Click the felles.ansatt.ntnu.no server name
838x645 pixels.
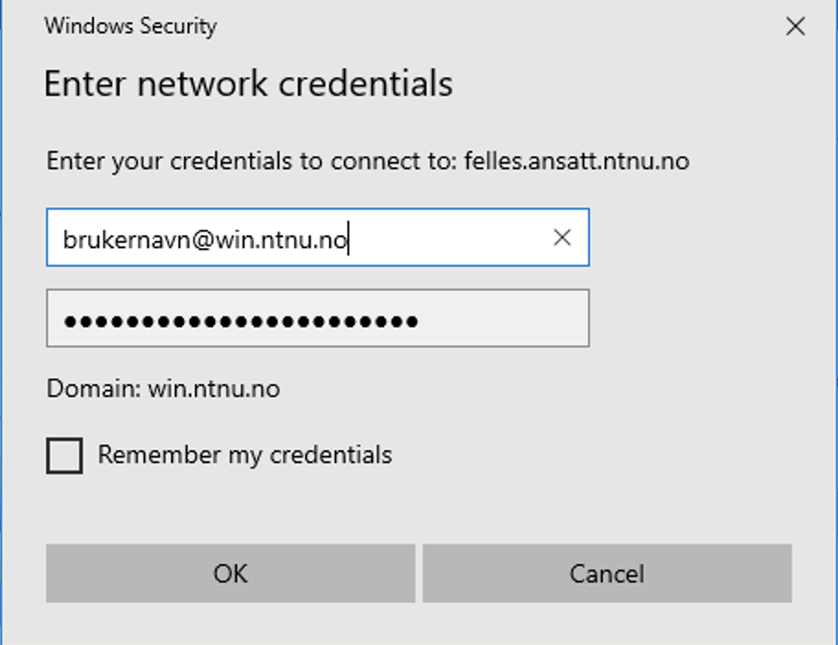coord(576,162)
